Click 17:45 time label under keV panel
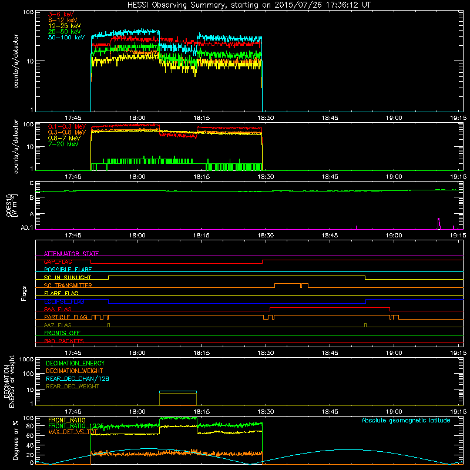This screenshot has height=470, width=470. point(73,118)
